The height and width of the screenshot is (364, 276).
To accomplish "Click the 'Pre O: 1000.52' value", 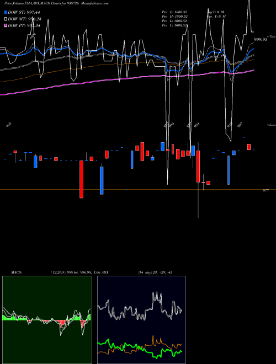I will (174, 12).
